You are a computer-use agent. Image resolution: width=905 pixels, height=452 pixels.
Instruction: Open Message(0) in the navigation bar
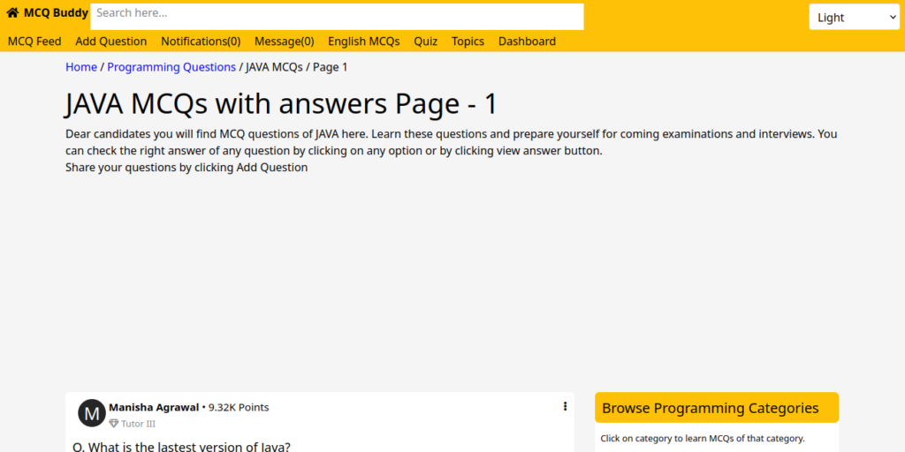284,41
